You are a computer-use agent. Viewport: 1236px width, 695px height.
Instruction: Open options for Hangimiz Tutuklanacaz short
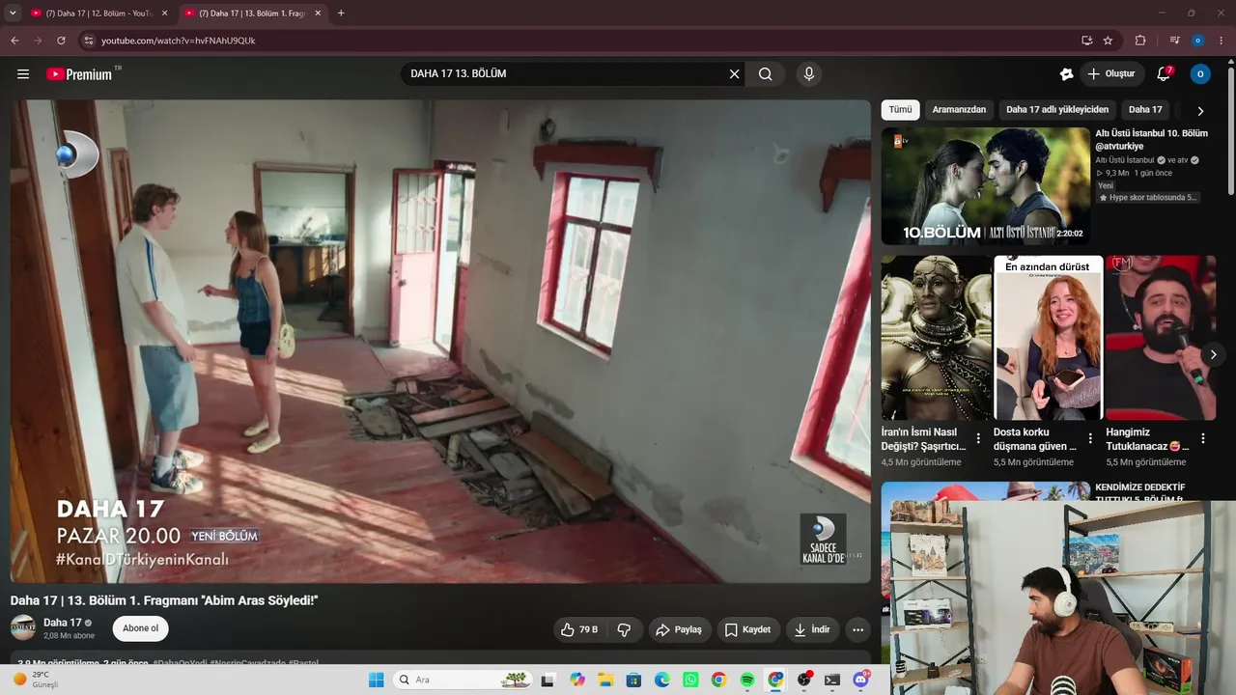pyautogui.click(x=1202, y=438)
